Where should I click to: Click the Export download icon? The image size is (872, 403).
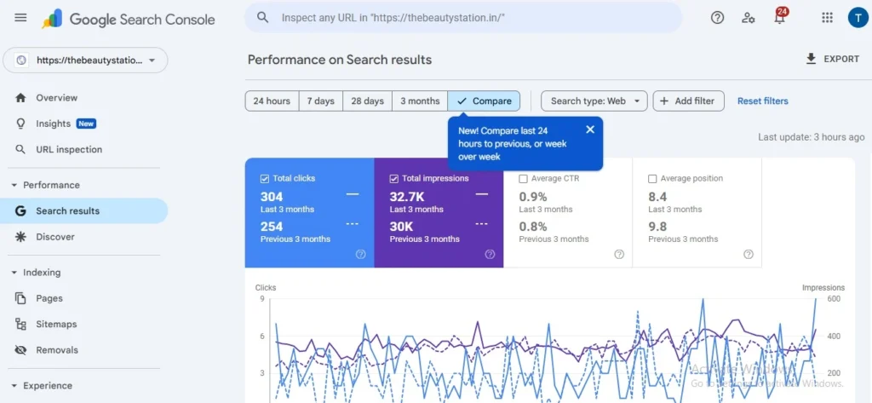point(811,59)
